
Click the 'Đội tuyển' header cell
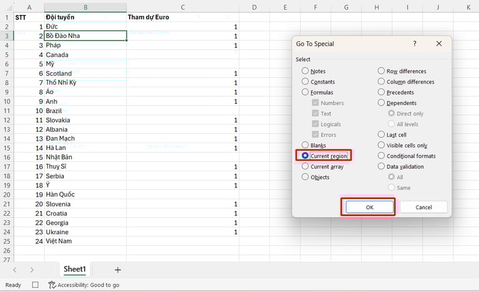tap(85, 17)
